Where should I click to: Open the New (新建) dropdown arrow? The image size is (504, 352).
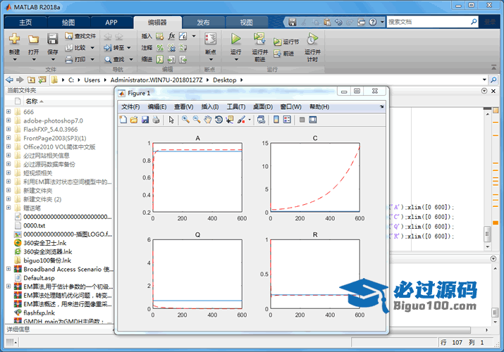pyautogui.click(x=15, y=60)
